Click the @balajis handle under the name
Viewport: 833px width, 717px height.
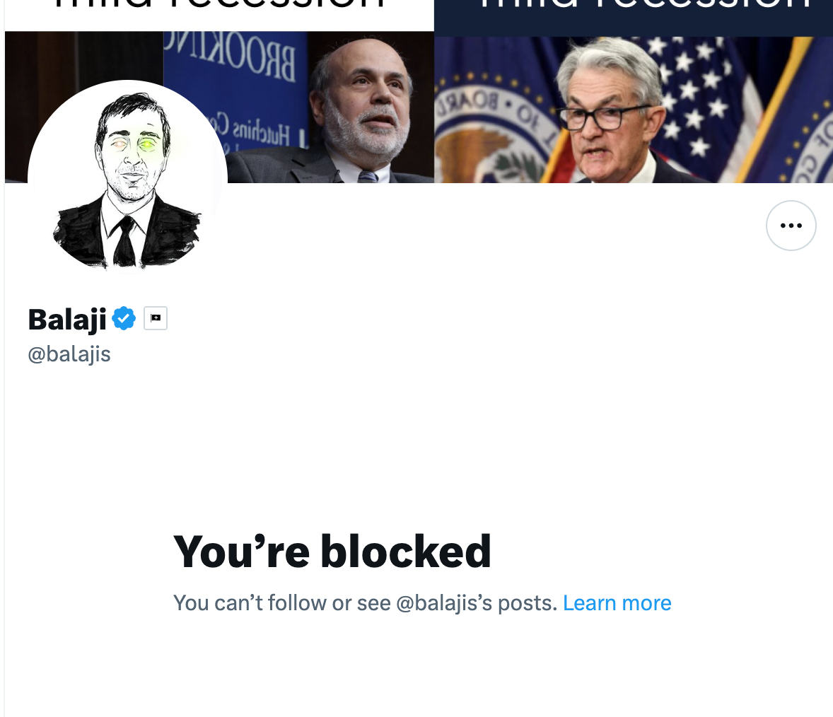point(69,354)
